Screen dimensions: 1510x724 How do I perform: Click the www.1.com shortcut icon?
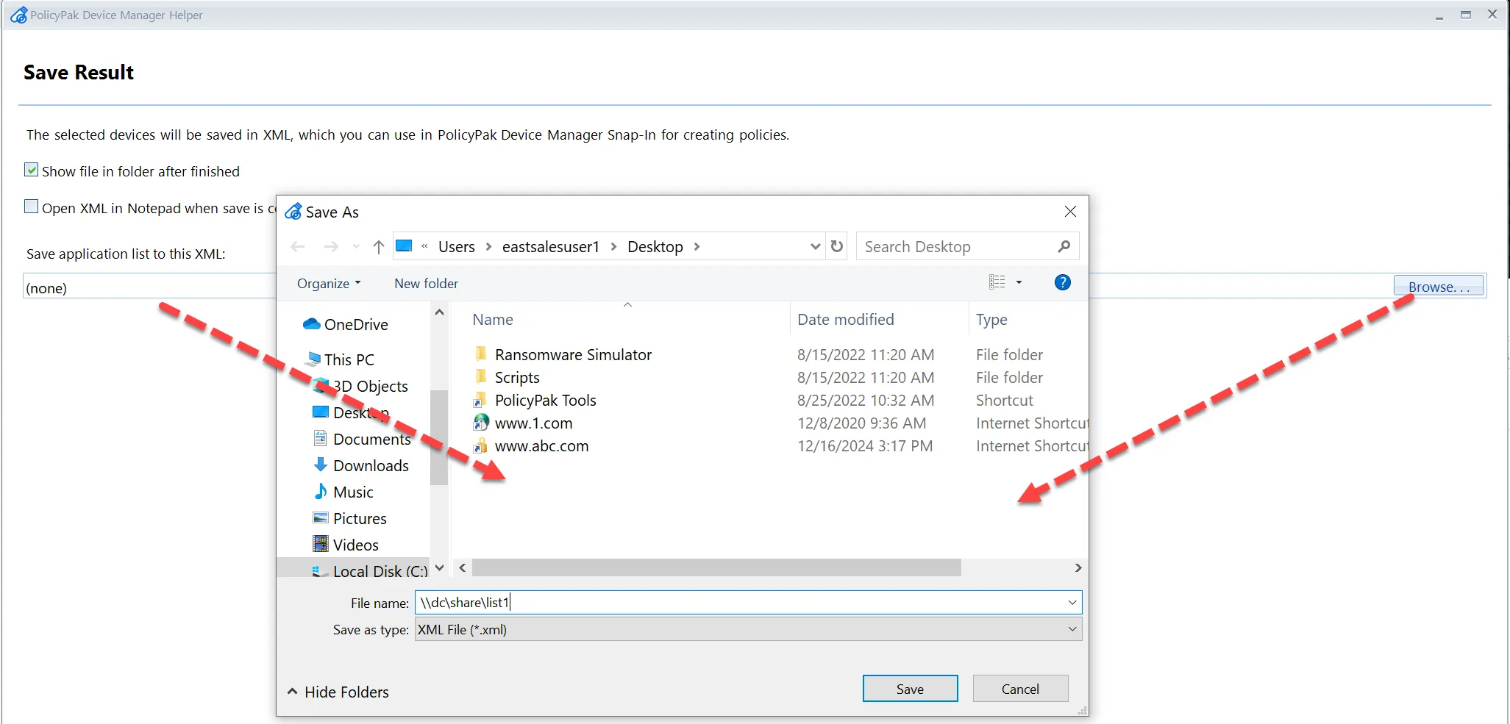[x=481, y=423]
